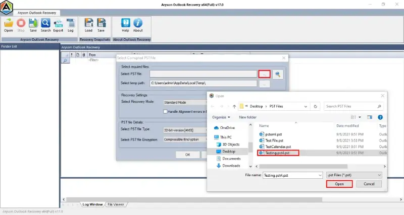
Task: Load a recovery snapshot
Action: point(89,25)
